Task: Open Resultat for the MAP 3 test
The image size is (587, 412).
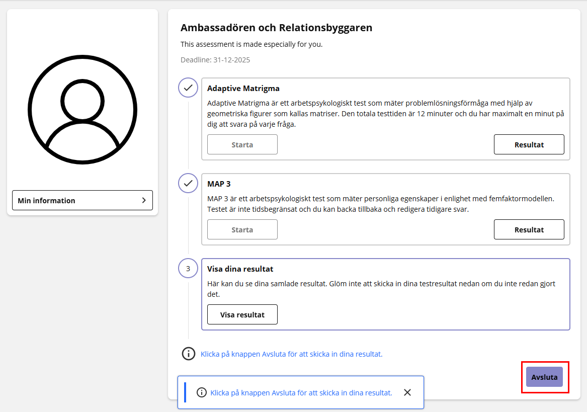Action: click(x=529, y=229)
